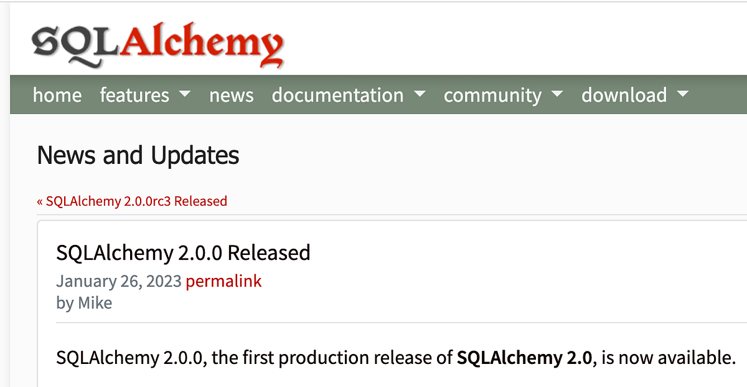747x387 pixels.
Task: Open documentation from the navigation menu
Action: [337, 95]
